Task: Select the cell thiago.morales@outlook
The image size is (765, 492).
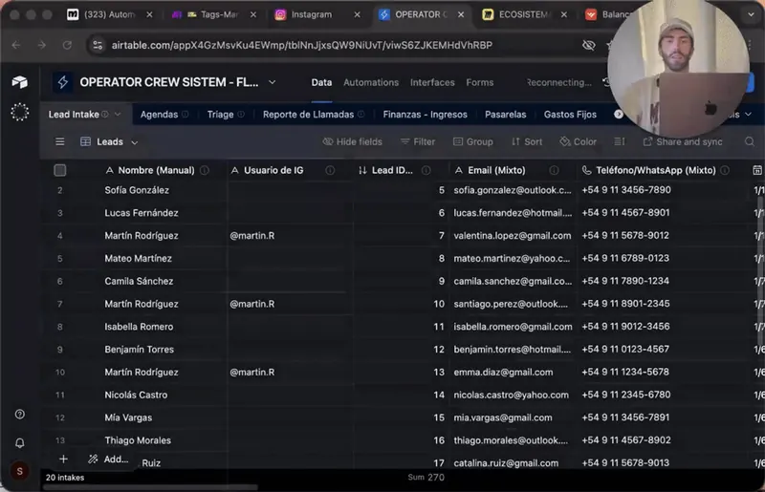Action: pos(513,440)
